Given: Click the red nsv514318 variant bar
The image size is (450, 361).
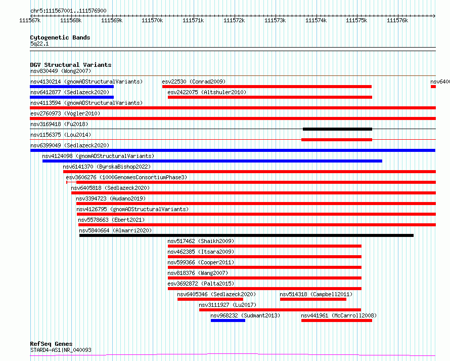Looking at the screenshot, I should point(313,299).
